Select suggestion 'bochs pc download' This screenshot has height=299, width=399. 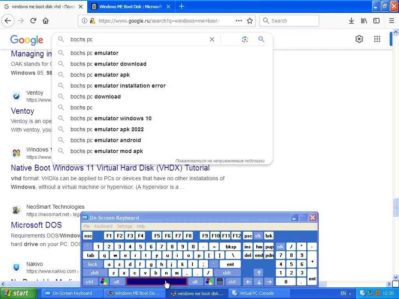pyautogui.click(x=162, y=97)
